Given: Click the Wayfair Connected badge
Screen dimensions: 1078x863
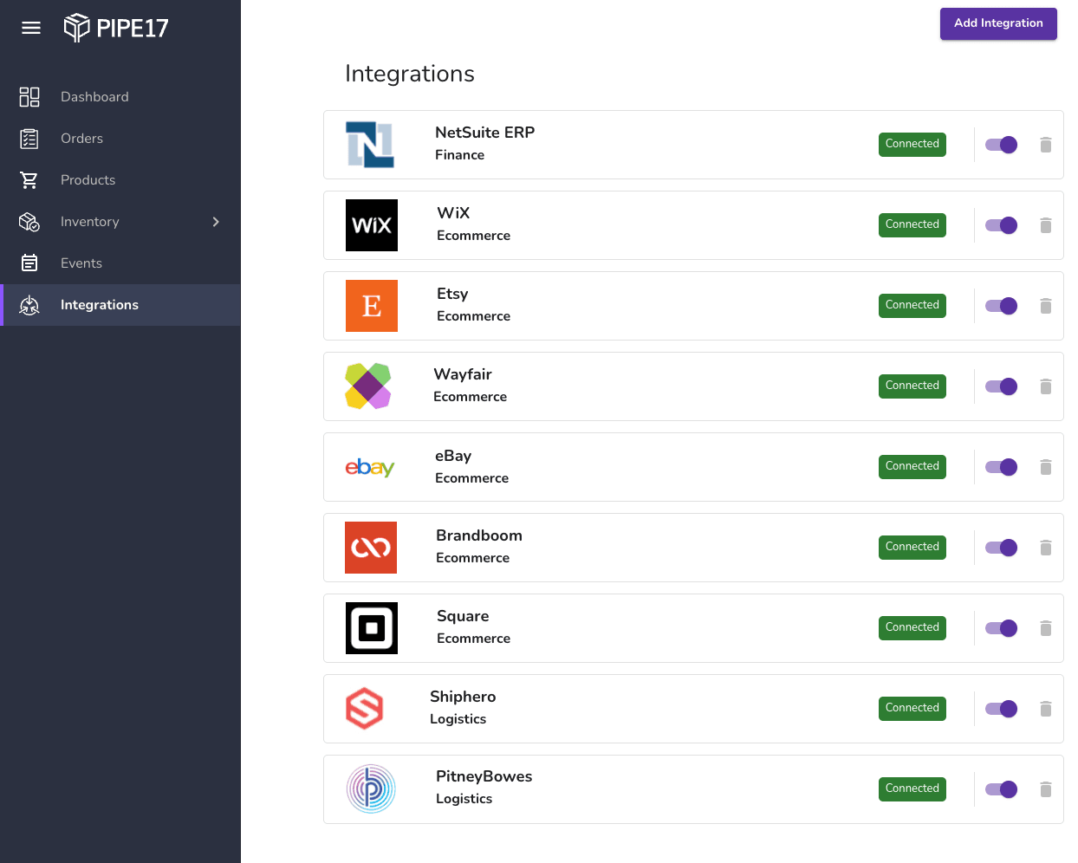Looking at the screenshot, I should pos(912,386).
